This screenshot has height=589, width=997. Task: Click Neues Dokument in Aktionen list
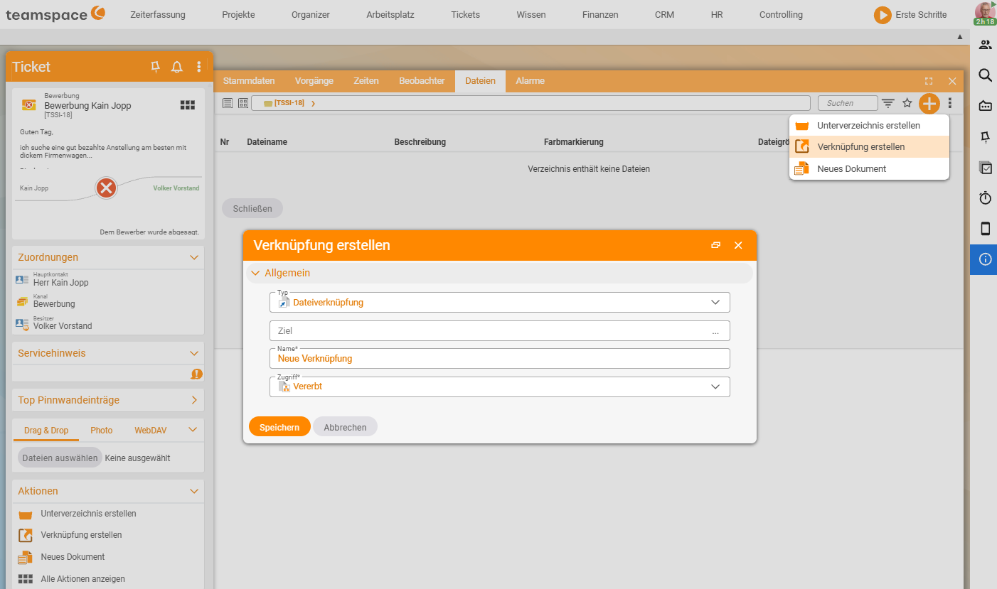coord(73,557)
